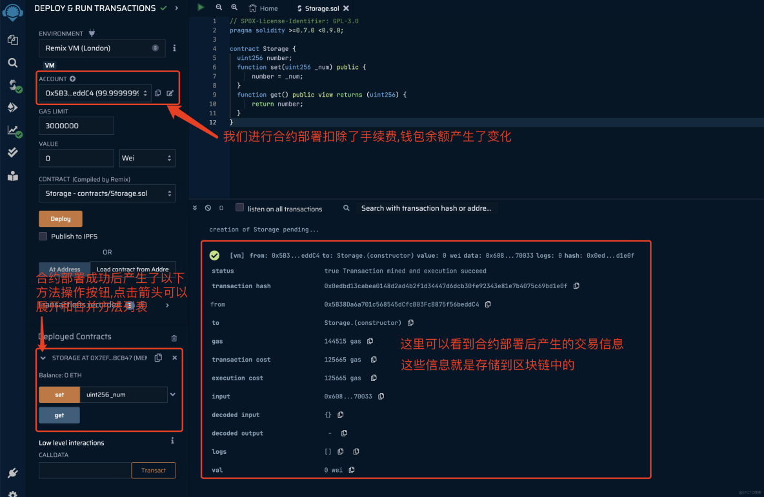Copy the from address value
Screen dimensions: 764x497
[488, 304]
